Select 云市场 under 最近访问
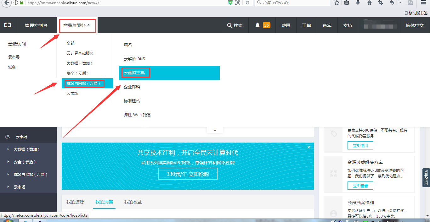 (14, 57)
